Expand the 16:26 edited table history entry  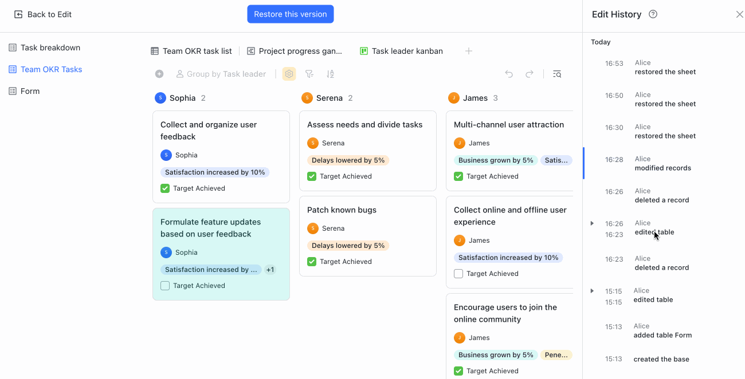pos(592,223)
